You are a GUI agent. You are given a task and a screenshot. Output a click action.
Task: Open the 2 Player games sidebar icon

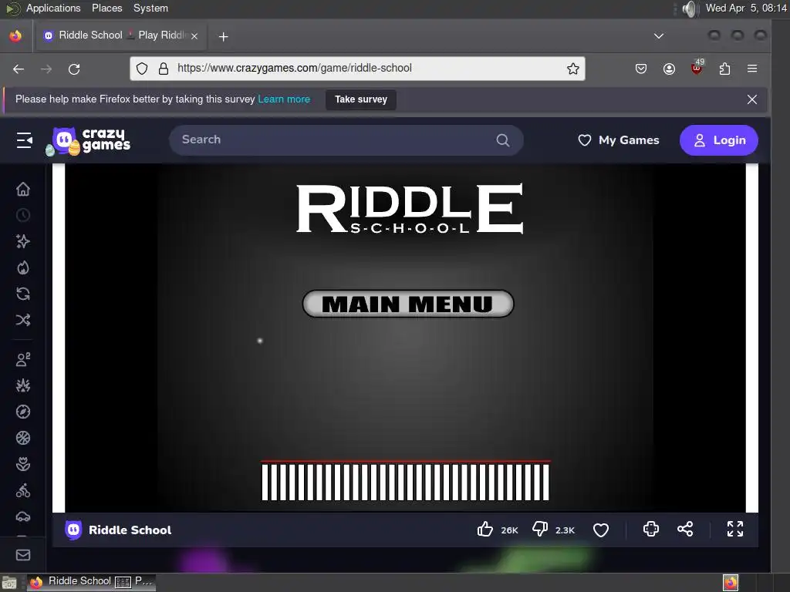(x=23, y=359)
